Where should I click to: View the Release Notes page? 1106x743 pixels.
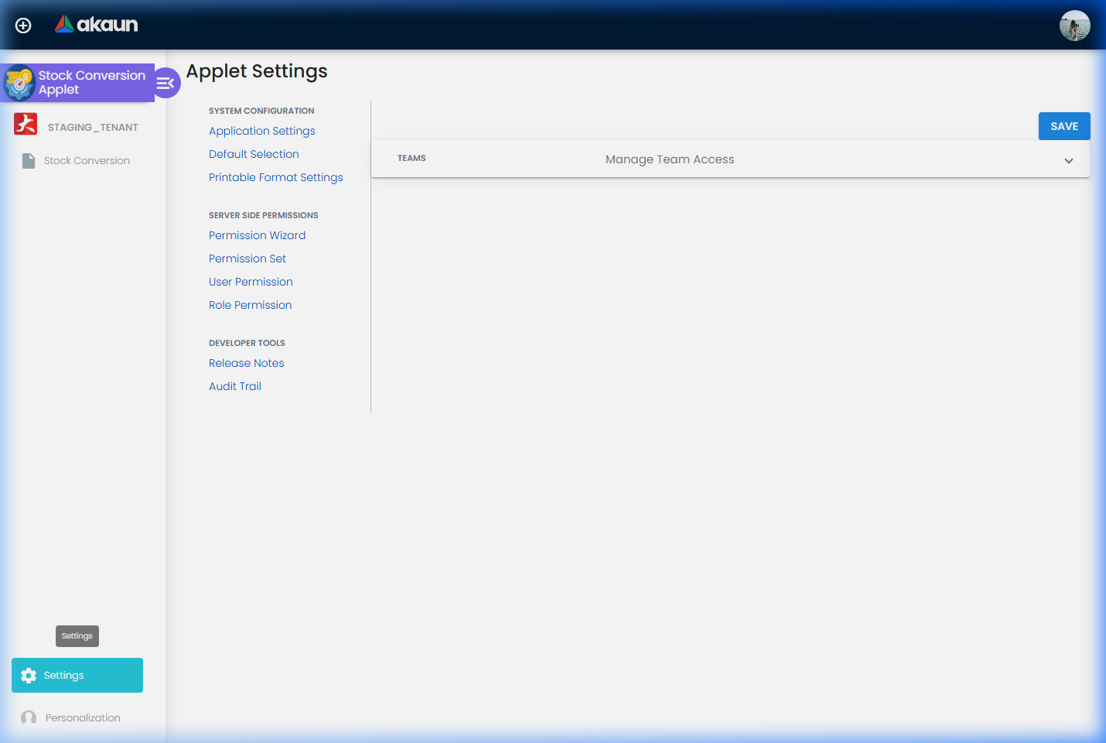[x=246, y=362]
